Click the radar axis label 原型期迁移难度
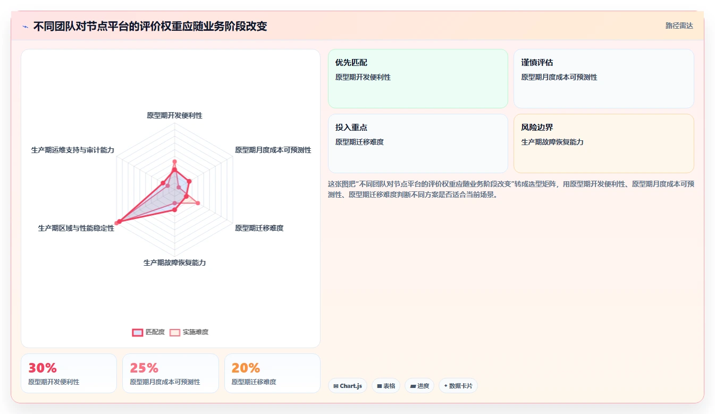The image size is (715, 414). pos(259,228)
